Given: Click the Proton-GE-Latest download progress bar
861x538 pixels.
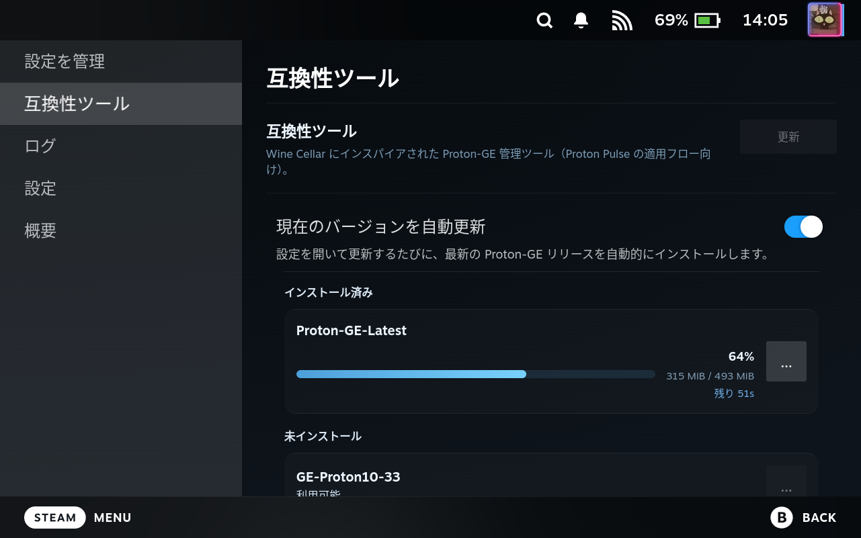Looking at the screenshot, I should pos(476,374).
